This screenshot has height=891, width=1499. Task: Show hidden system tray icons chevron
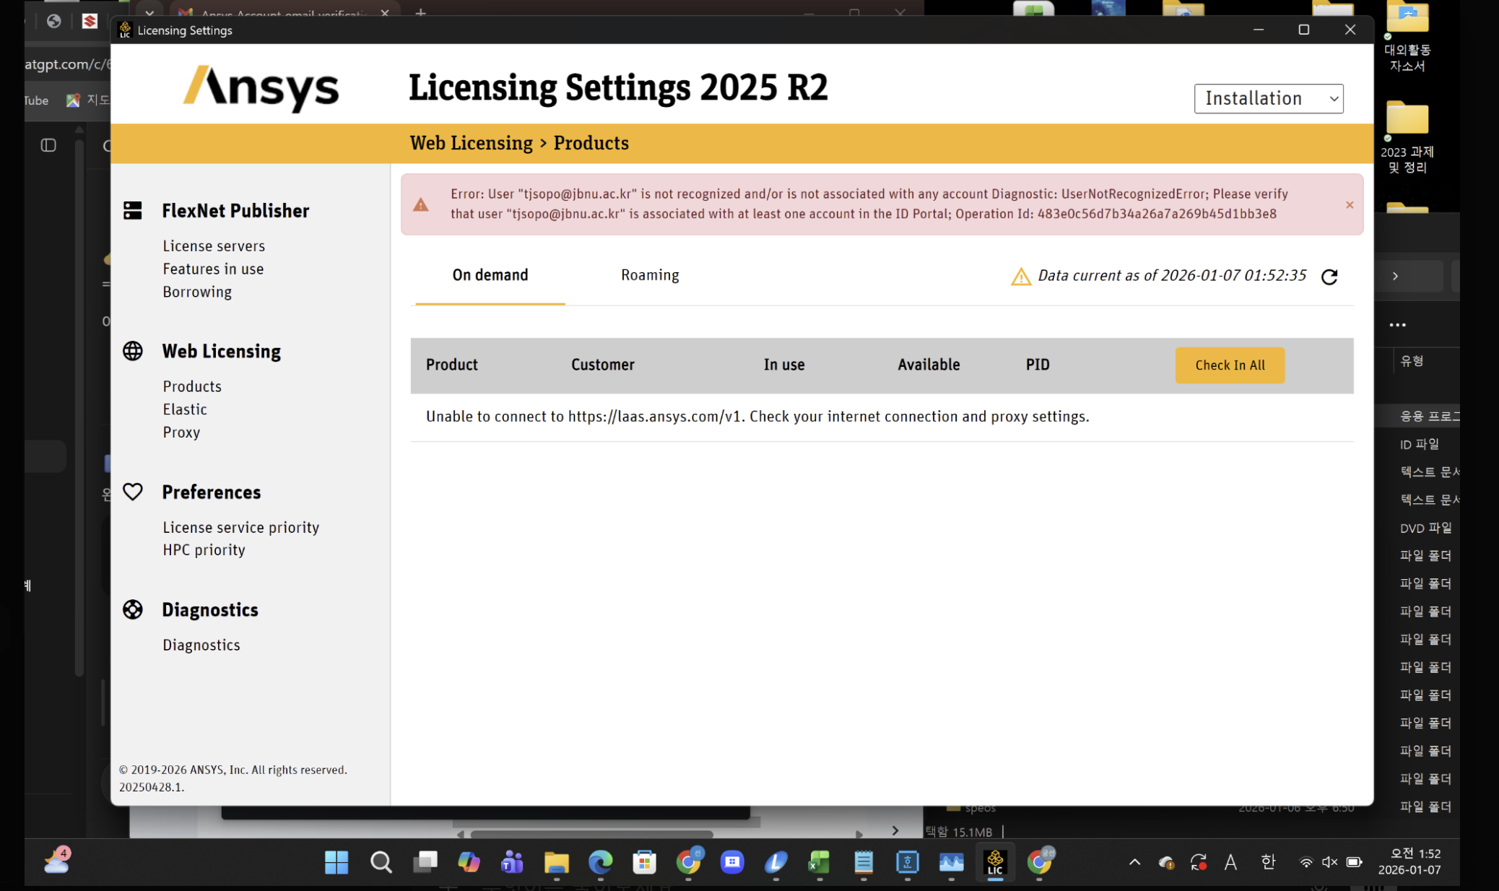click(1134, 862)
